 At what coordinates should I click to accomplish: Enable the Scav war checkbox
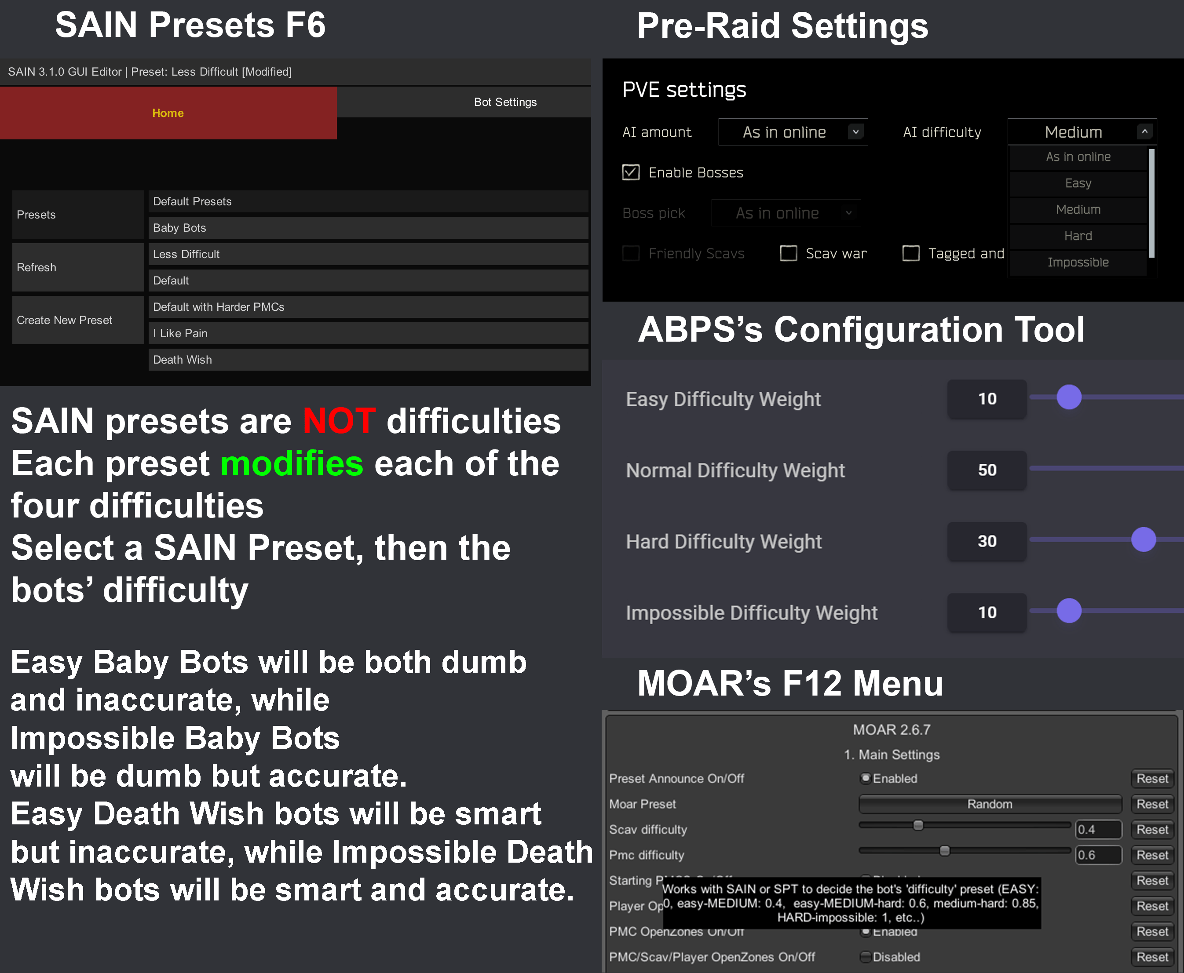(788, 253)
